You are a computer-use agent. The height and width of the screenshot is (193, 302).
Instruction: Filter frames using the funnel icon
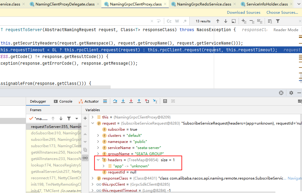(x=69, y=118)
